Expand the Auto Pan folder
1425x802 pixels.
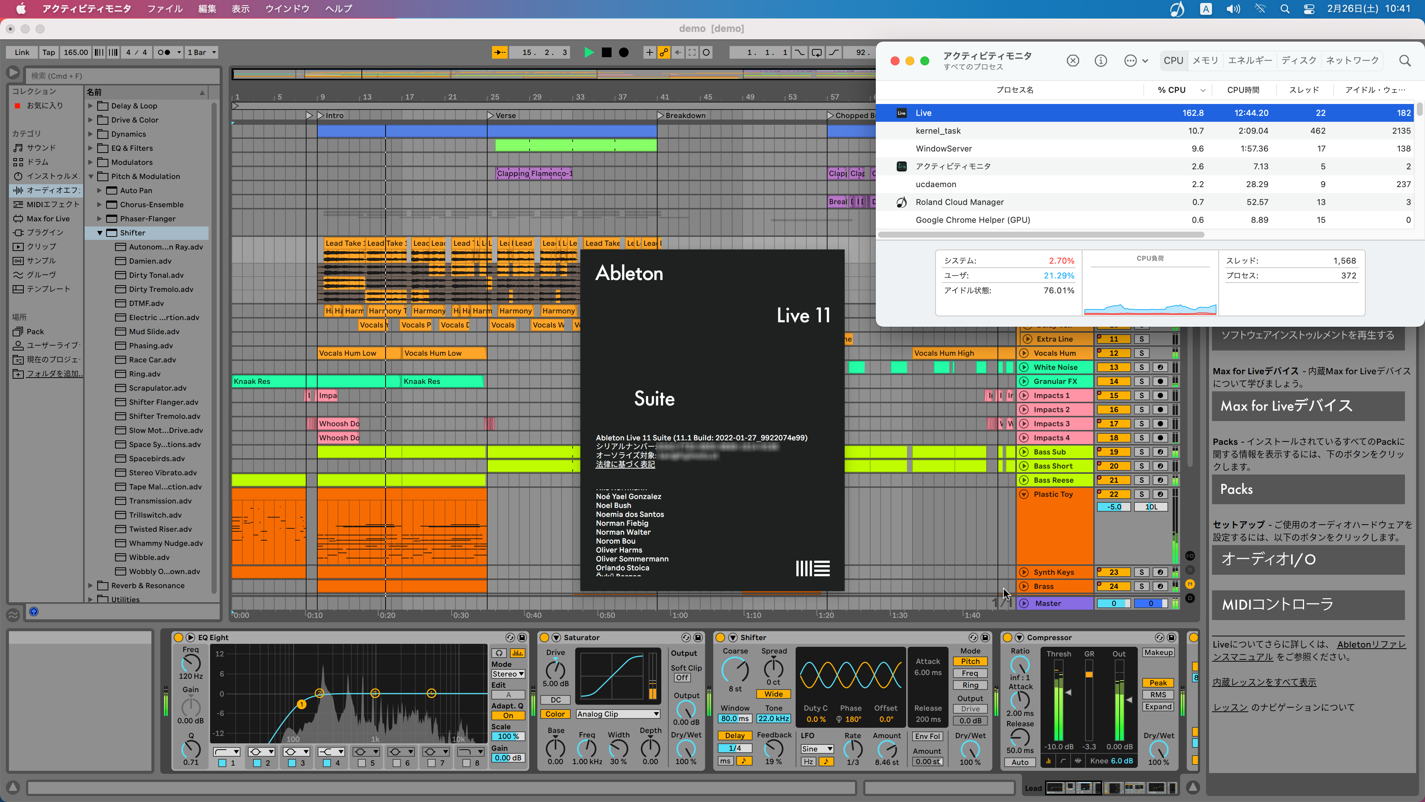(x=99, y=190)
